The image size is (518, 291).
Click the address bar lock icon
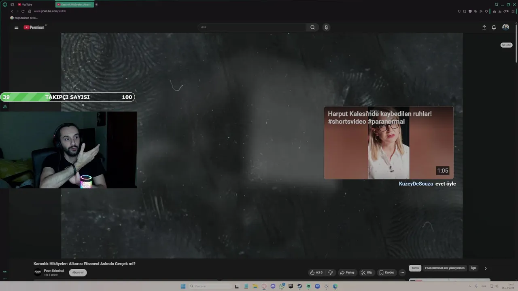30,11
